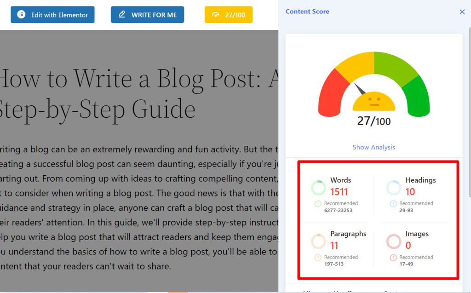The image size is (471, 293).
Task: Click the Words count 1511
Action: 339,192
